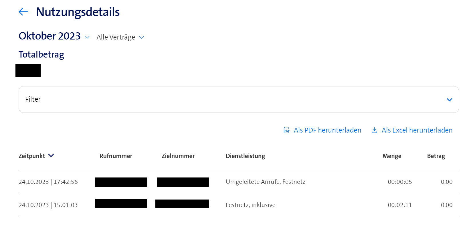Click the Menge column header

(392, 156)
